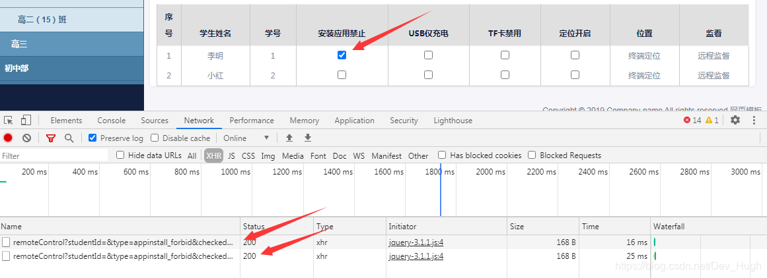767x278 pixels.
Task: Uncheck Preserve log
Action: [92, 138]
